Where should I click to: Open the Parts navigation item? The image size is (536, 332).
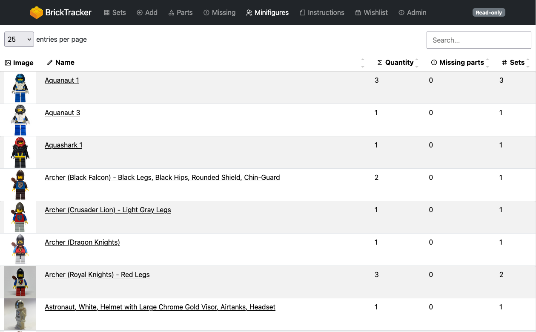181,12
